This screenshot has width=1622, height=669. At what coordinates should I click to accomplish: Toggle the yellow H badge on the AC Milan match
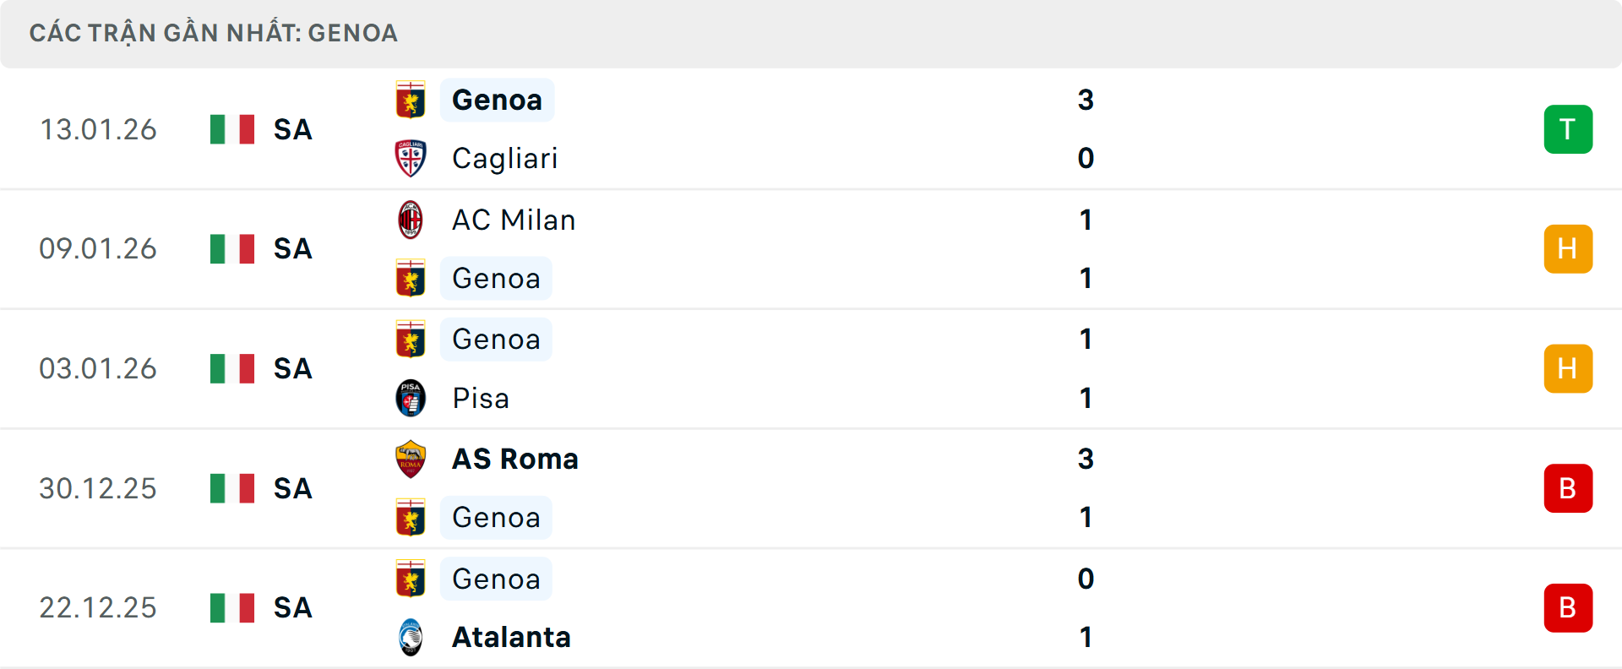(x=1568, y=248)
